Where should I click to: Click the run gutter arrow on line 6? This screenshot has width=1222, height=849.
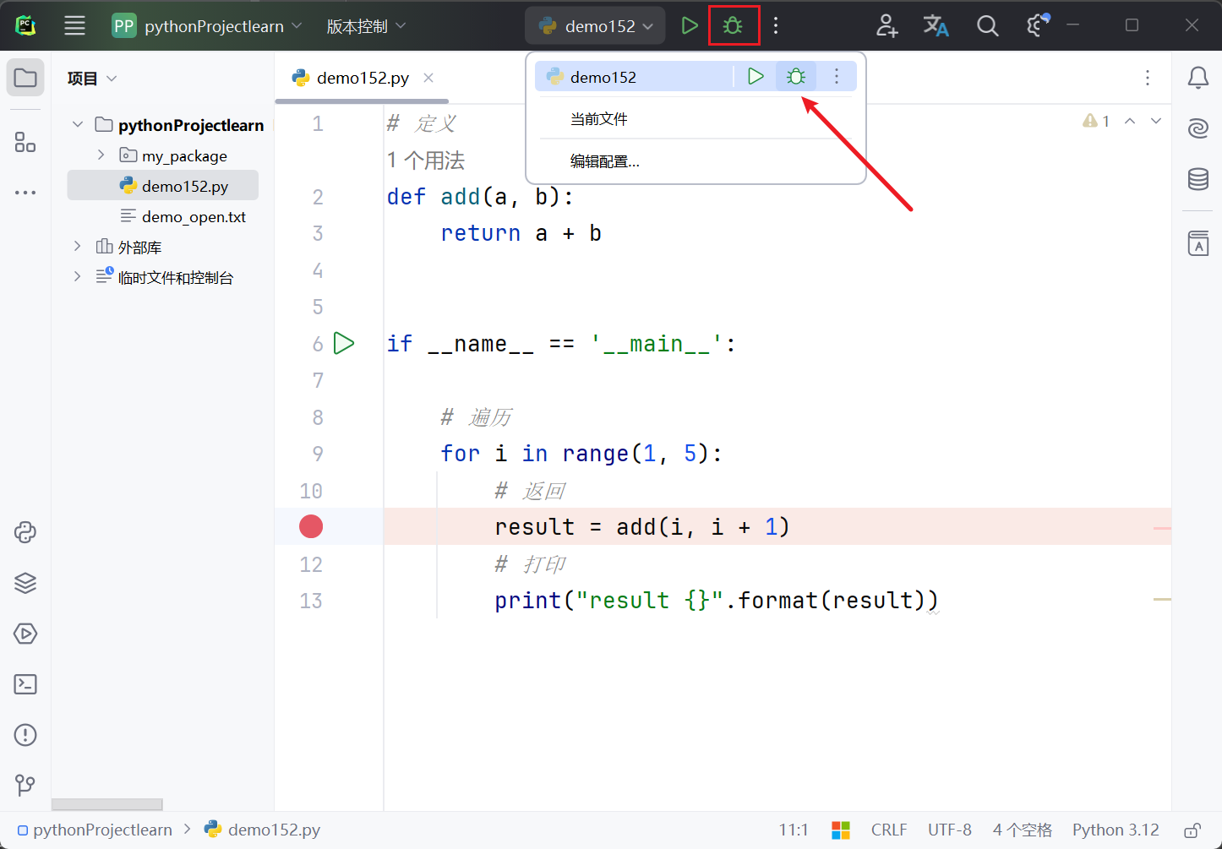344,343
